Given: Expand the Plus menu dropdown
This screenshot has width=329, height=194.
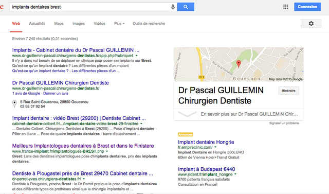Looking at the screenshot, I should 119,24.
